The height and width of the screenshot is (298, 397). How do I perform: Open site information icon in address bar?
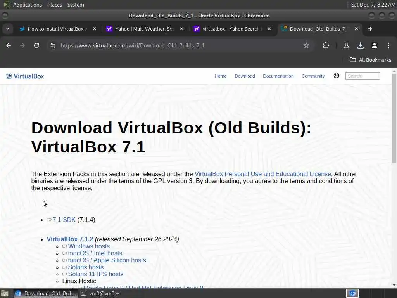[53, 45]
